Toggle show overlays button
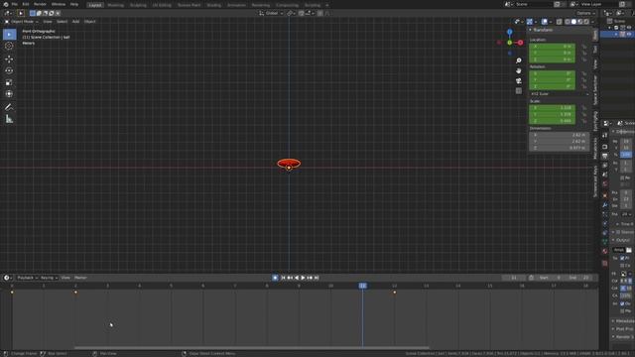635x357 pixels. pos(545,22)
